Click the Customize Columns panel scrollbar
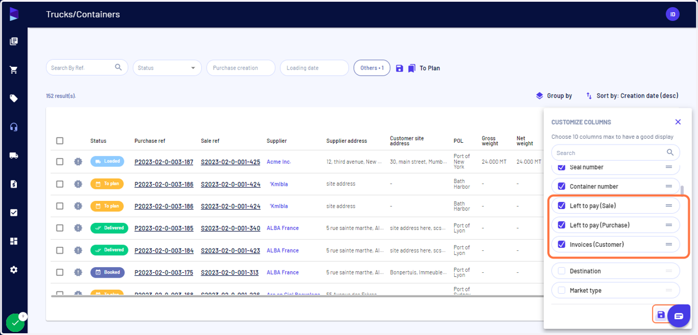Screen dimensions: 698x335 pyautogui.click(x=683, y=192)
